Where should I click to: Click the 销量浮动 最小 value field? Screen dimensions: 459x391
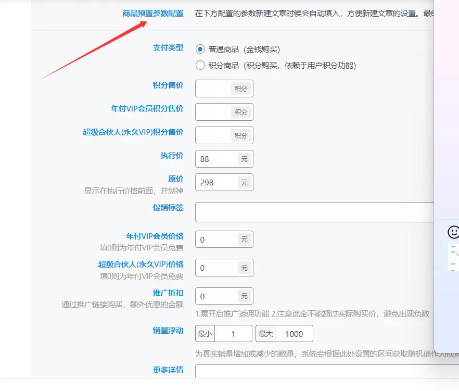pos(233,334)
